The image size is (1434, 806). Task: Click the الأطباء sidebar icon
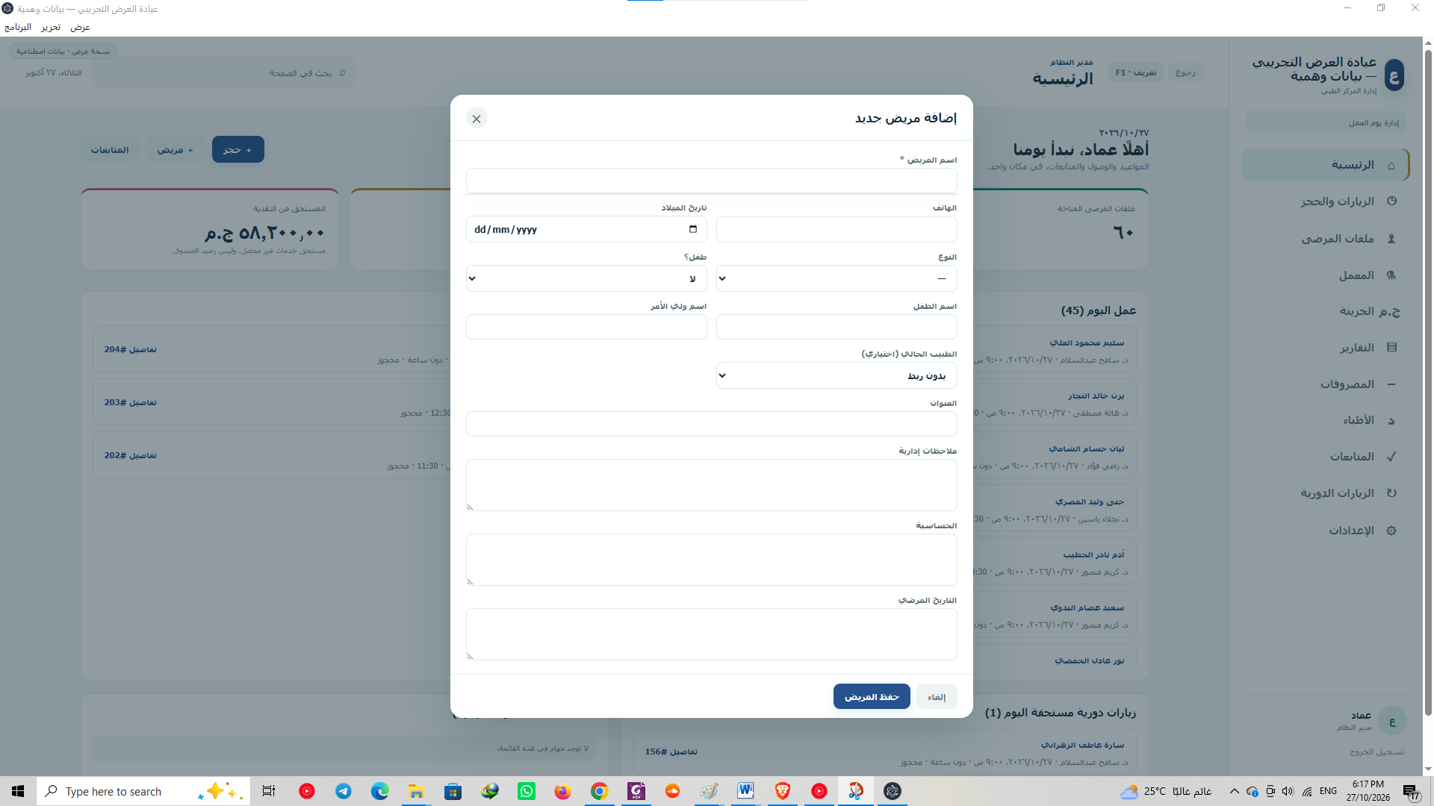[x=1391, y=420]
